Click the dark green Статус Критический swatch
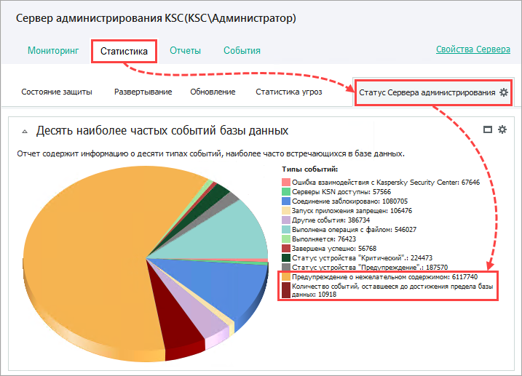The width and height of the screenshot is (522, 376). 286,257
